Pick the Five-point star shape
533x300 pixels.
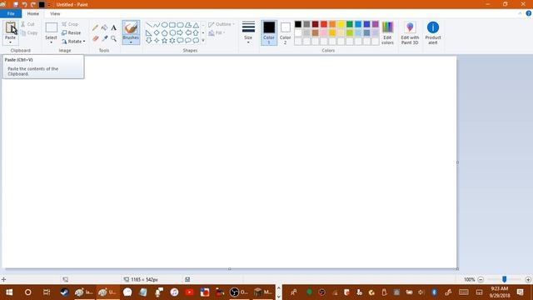pyautogui.click(x=165, y=41)
